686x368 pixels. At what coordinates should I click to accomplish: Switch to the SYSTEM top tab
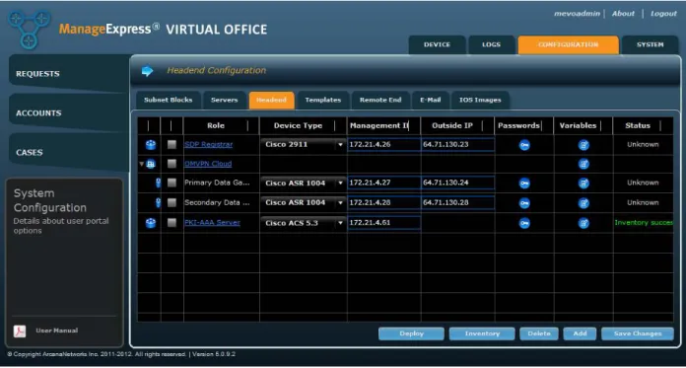coord(650,45)
